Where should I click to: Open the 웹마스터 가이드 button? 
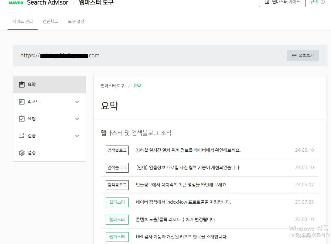(282, 2)
